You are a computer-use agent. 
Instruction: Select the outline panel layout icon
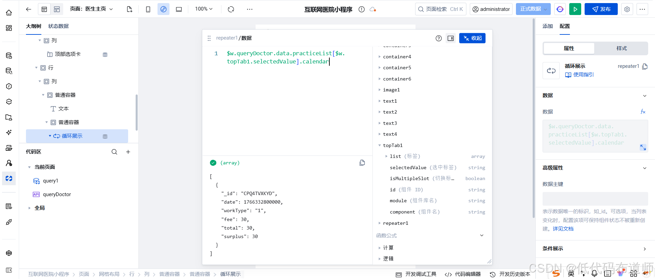(x=44, y=9)
